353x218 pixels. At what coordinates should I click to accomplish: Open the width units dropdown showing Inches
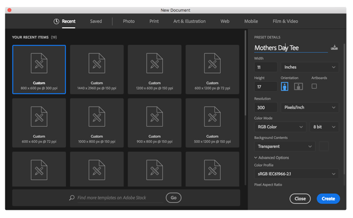309,67
